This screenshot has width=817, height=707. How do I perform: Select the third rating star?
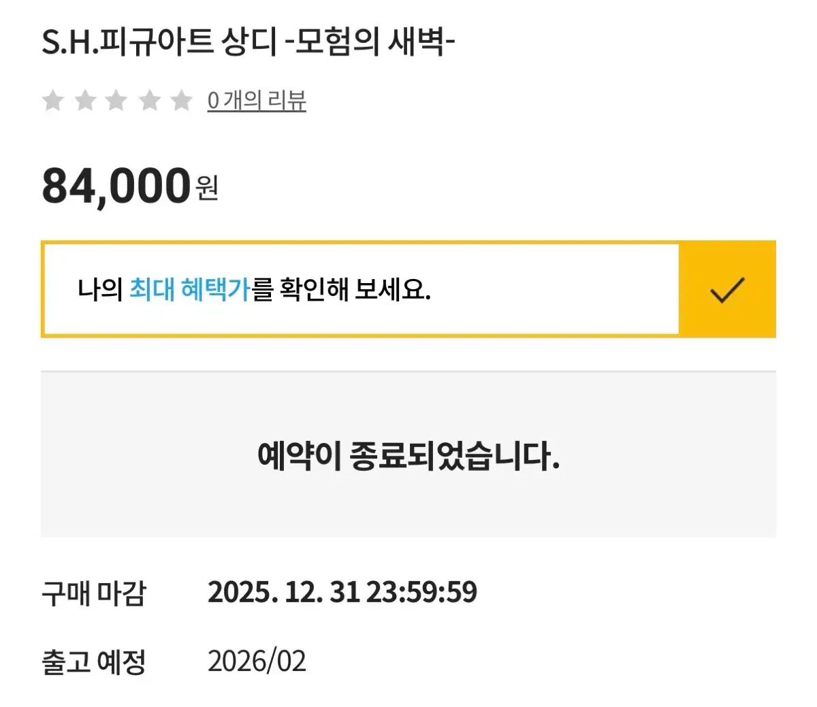[x=117, y=101]
